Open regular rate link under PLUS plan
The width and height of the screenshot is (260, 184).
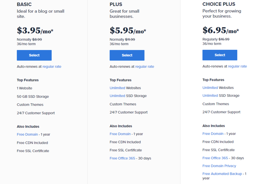pyautogui.click(x=145, y=67)
